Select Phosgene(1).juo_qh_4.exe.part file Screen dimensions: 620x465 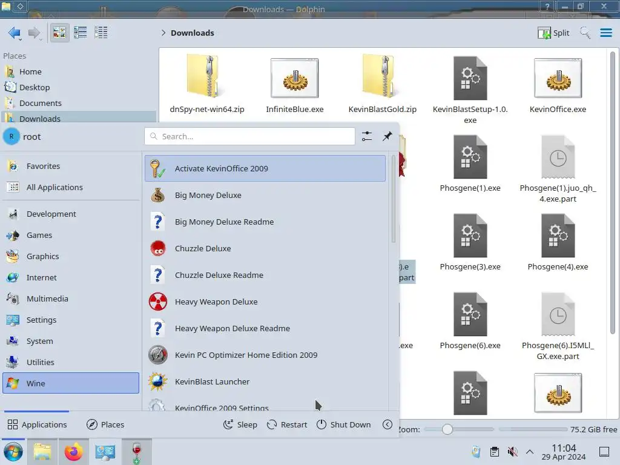tap(558, 169)
